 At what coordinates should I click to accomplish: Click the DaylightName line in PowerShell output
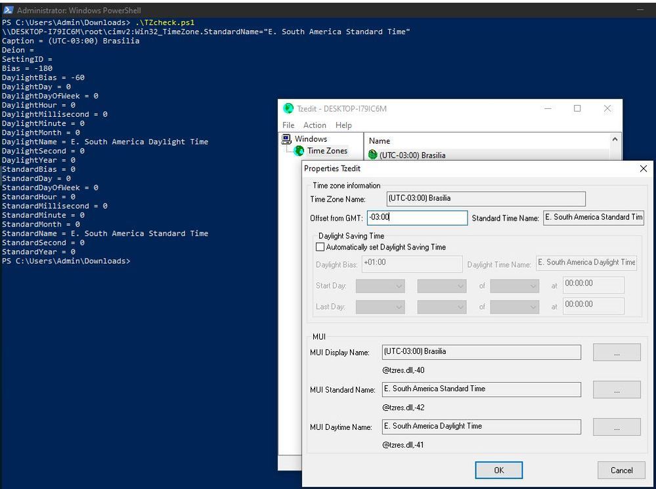point(105,142)
